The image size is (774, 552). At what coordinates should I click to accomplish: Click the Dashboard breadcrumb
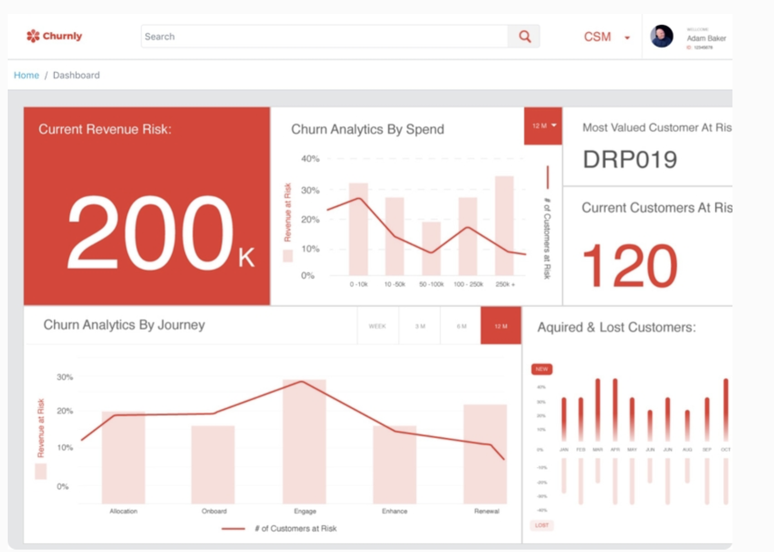click(x=76, y=75)
